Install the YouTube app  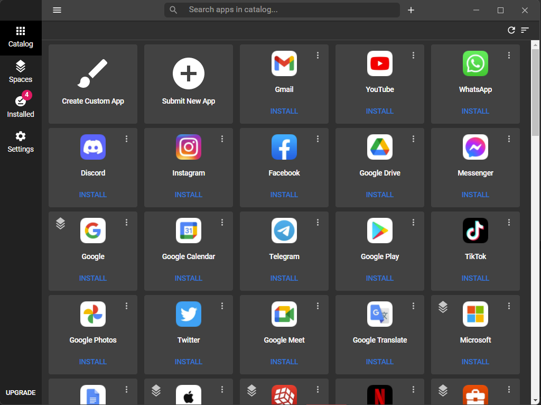379,111
